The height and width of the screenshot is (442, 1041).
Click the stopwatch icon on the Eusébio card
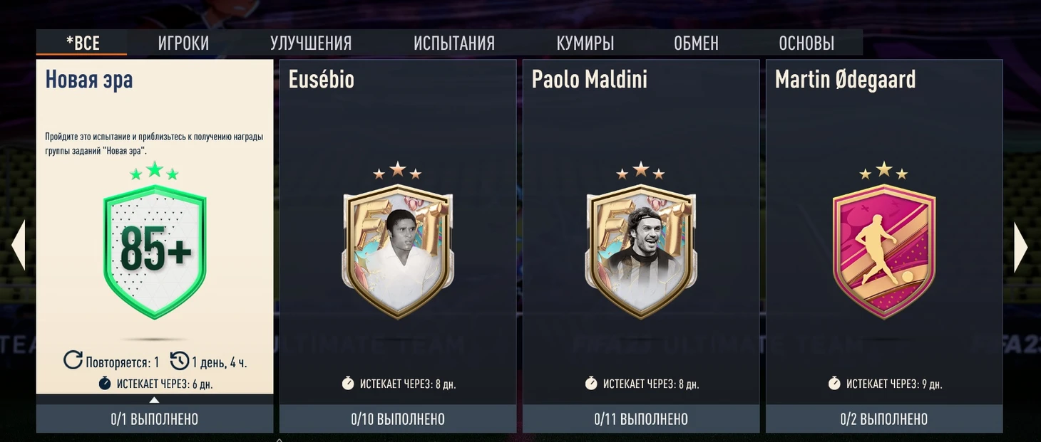tap(348, 384)
